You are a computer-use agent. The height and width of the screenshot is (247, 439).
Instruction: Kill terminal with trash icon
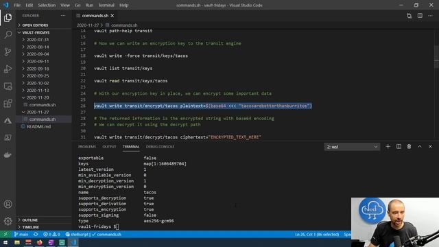[x=409, y=146]
